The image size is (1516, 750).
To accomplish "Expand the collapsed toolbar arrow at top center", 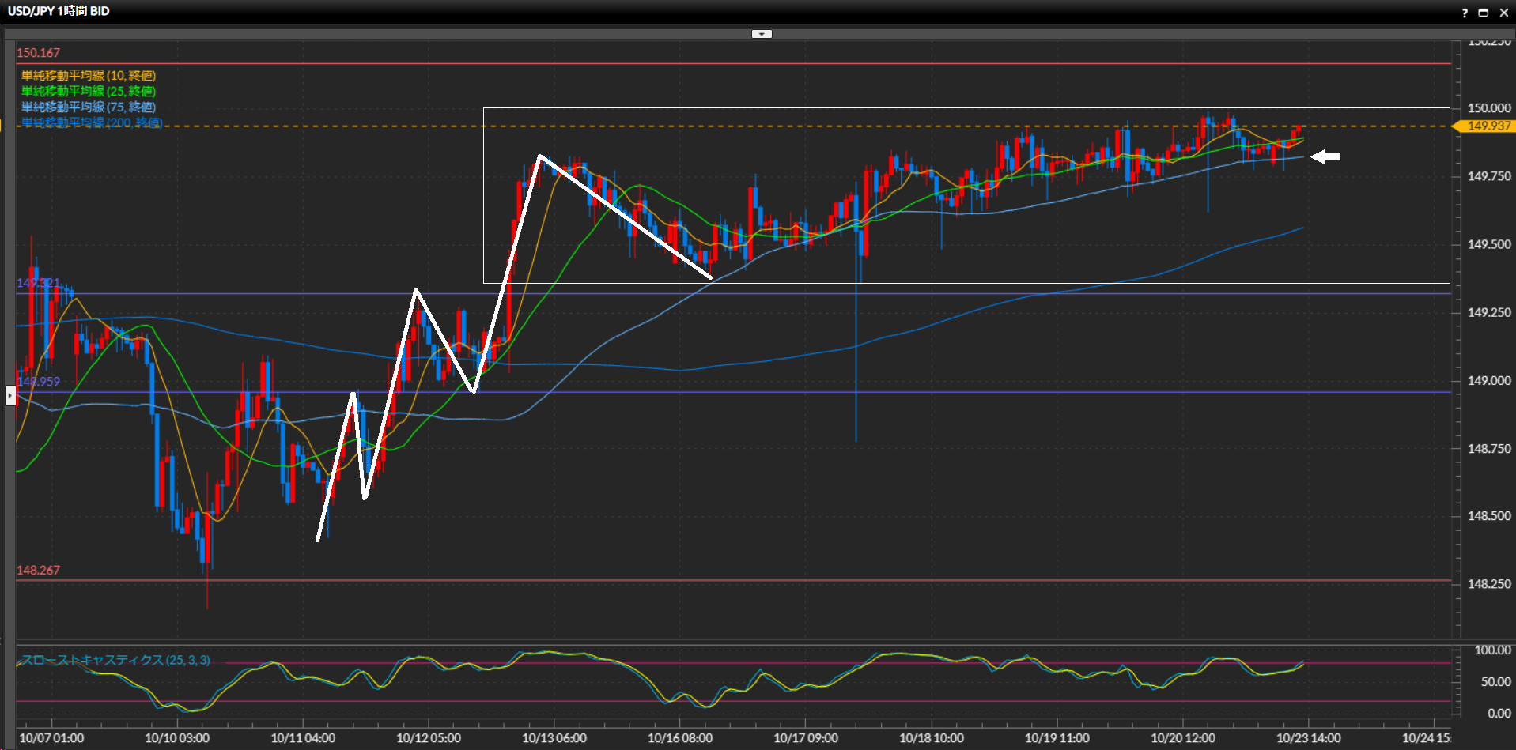I will (x=762, y=34).
